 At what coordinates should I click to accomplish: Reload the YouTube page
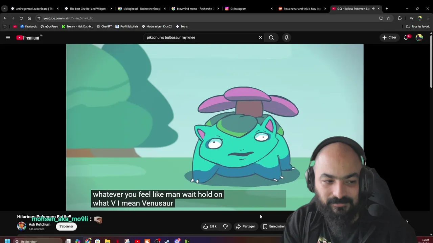[21, 18]
